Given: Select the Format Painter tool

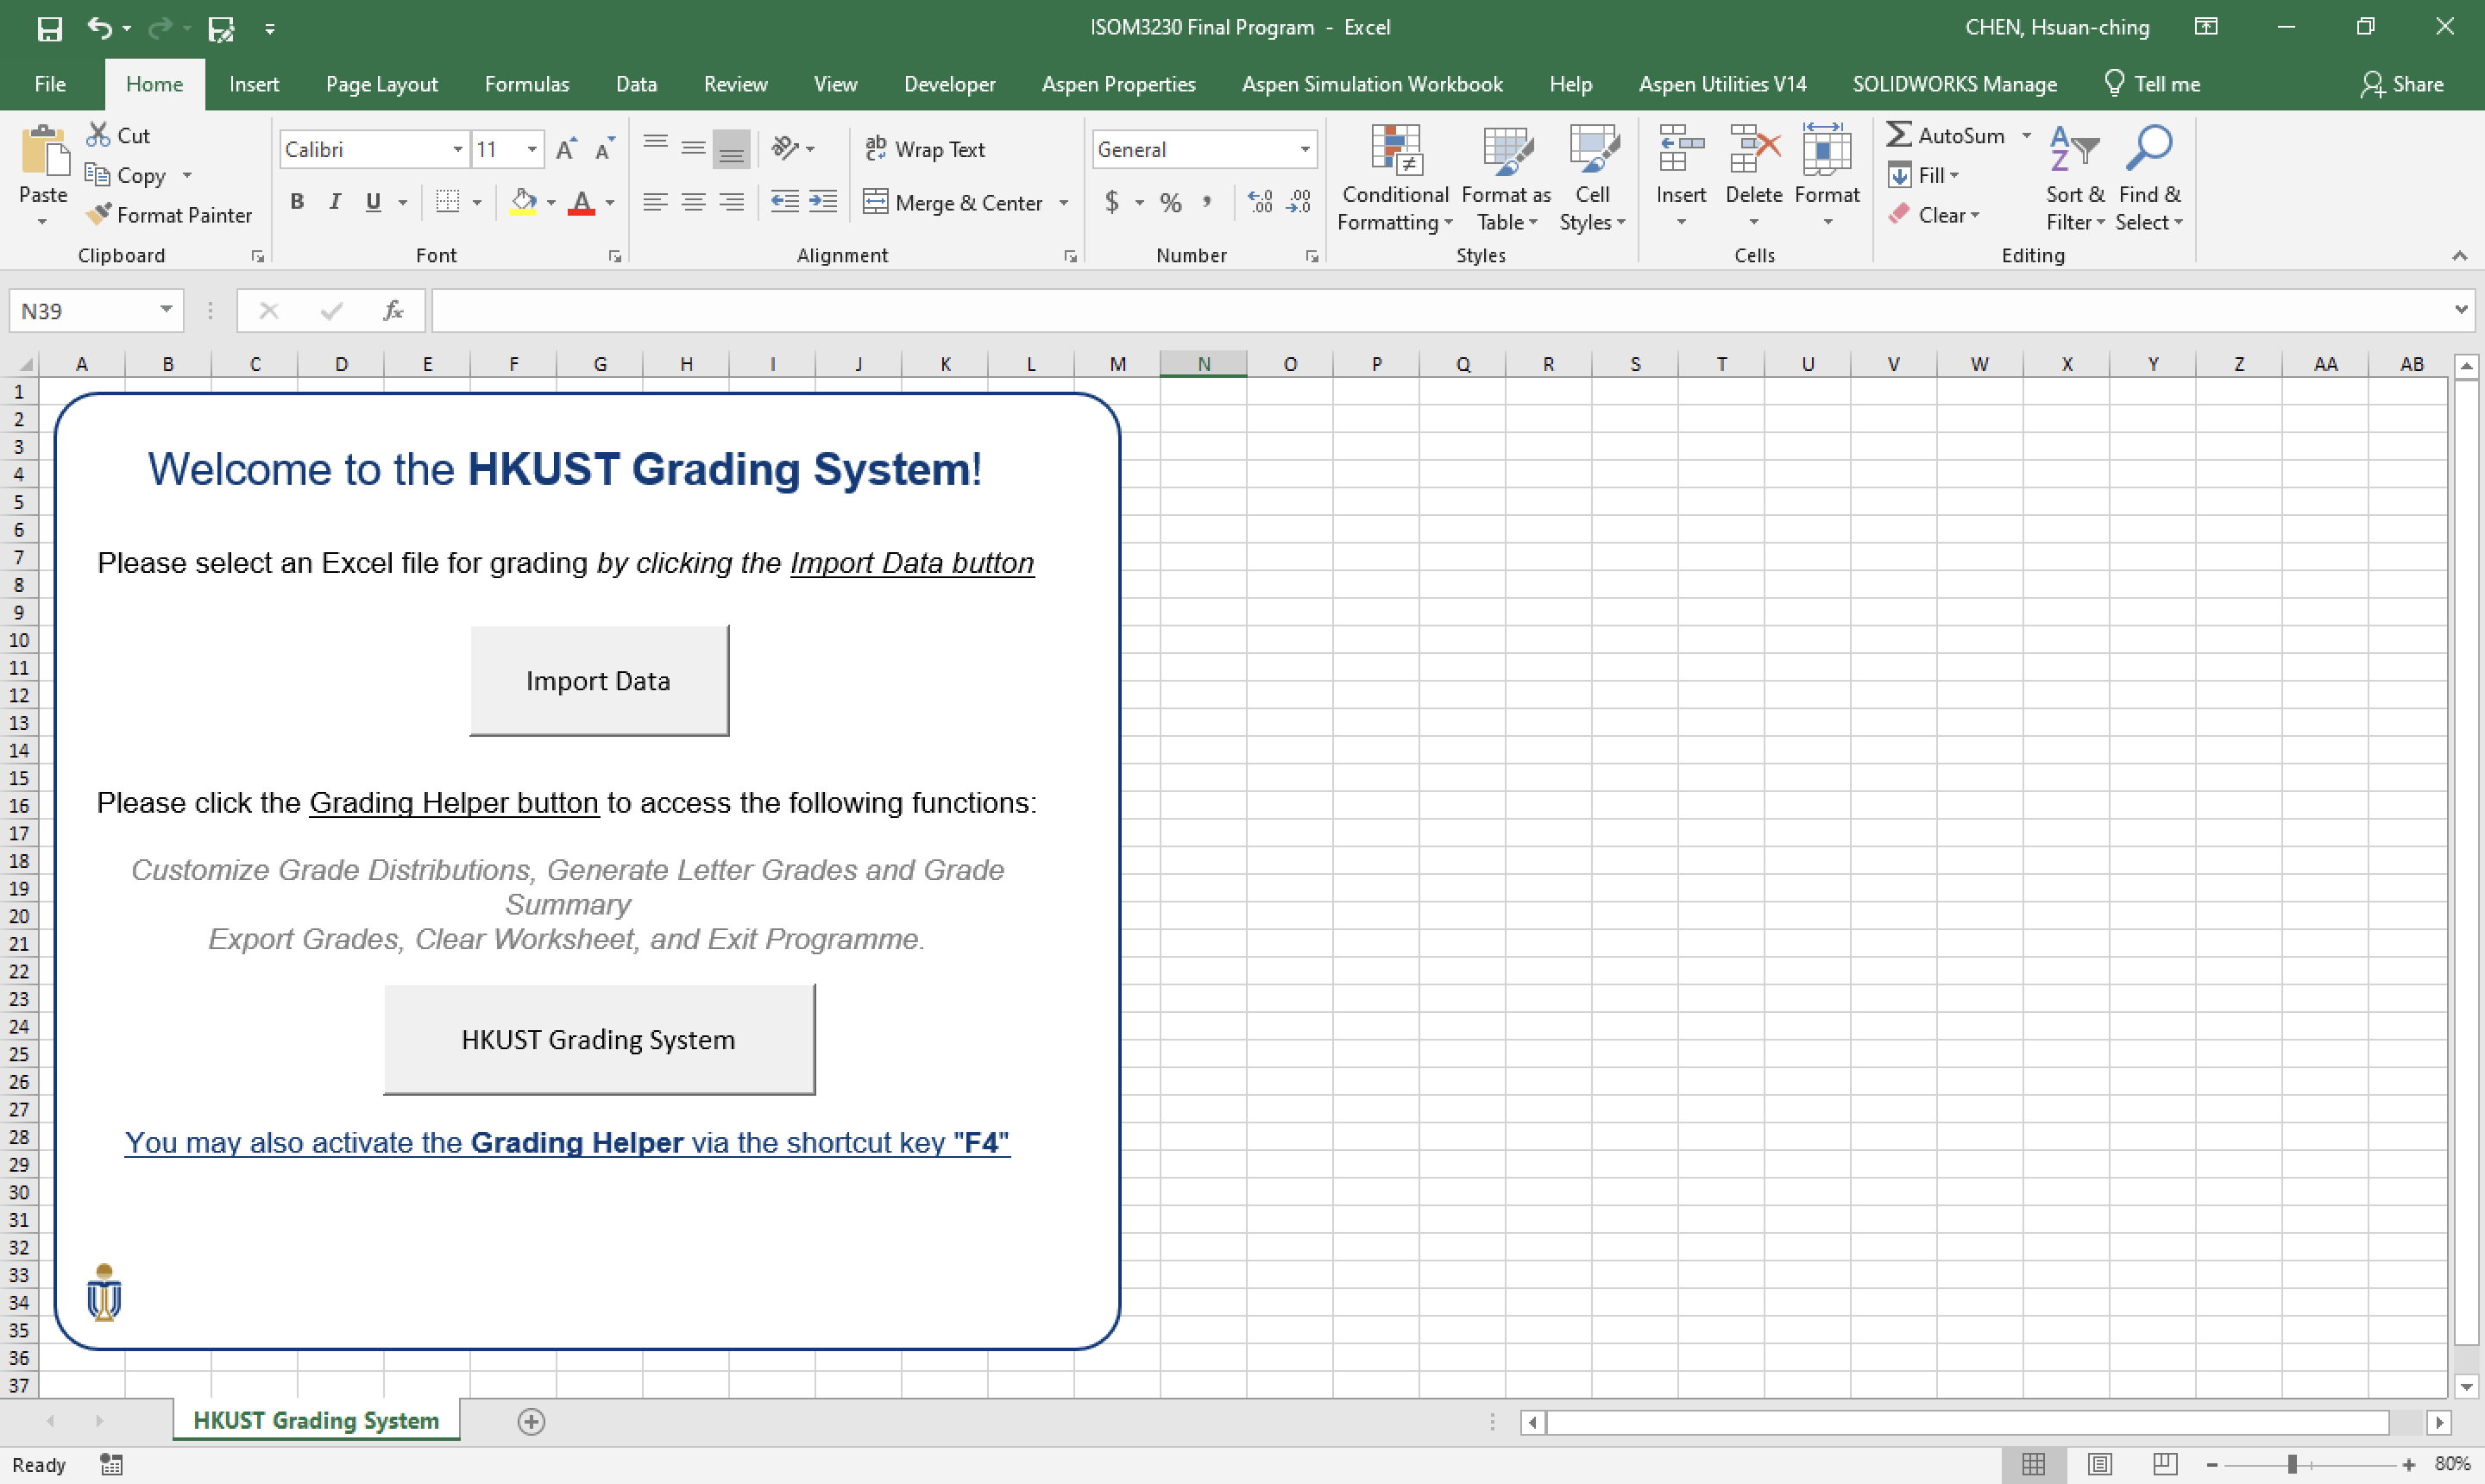Looking at the screenshot, I should [x=170, y=214].
